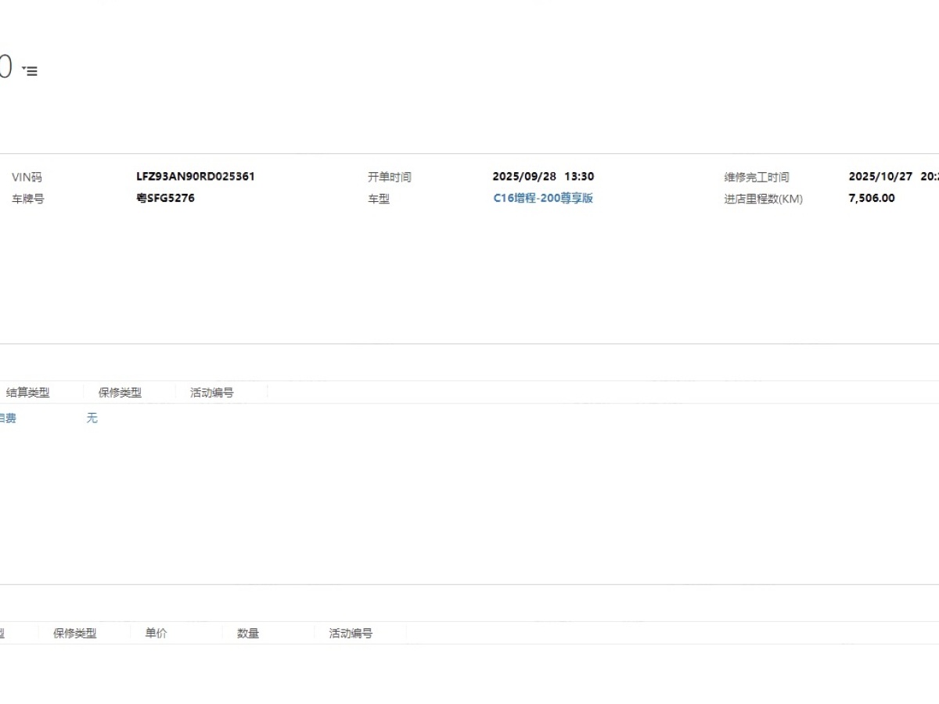Sort by the 结算类型 column header
939x704 pixels.
tap(28, 393)
